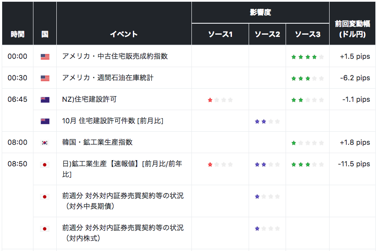The height and width of the screenshot is (251, 378).
Task: Click the イベント column header
Action: click(x=124, y=34)
